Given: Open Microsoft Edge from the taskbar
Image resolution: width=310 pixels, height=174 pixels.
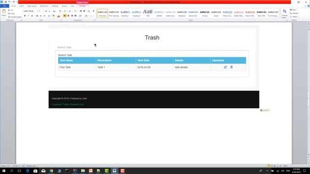Looking at the screenshot, I should pos(28,171).
